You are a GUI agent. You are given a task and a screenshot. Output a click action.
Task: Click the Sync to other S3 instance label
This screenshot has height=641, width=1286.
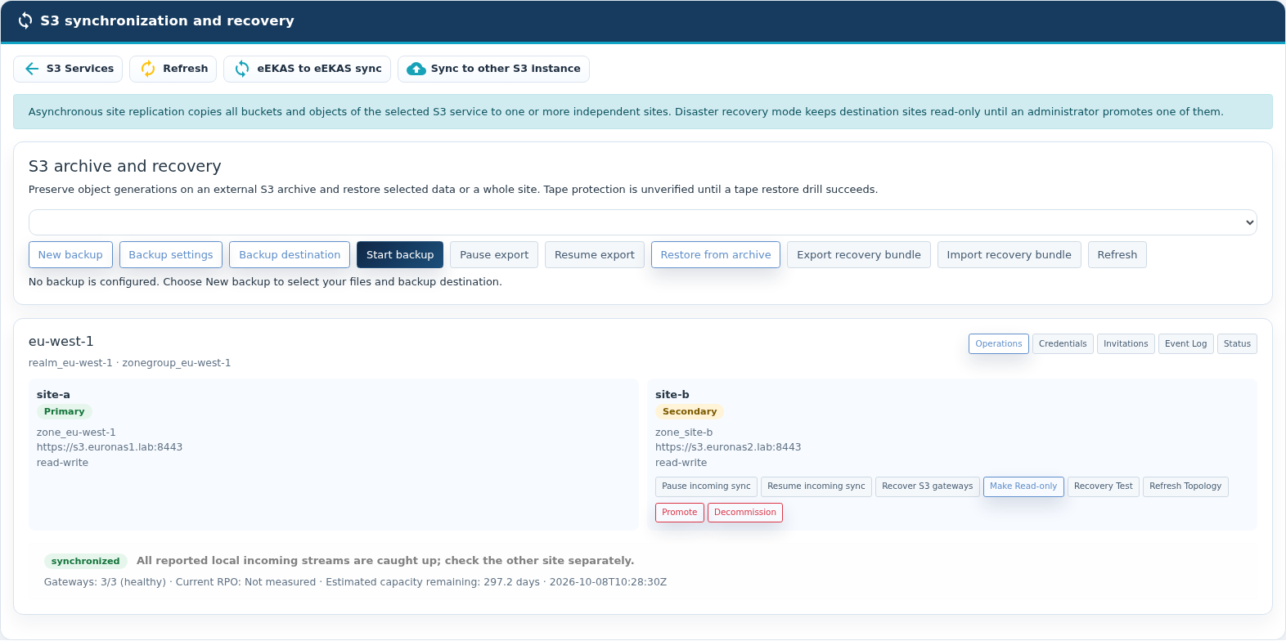click(506, 69)
